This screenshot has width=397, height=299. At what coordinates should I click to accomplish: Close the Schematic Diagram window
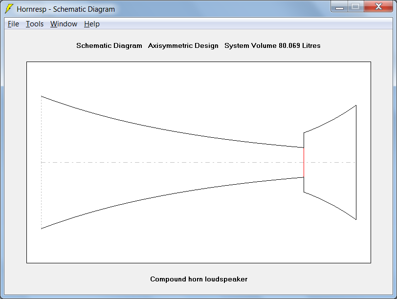(378, 6)
